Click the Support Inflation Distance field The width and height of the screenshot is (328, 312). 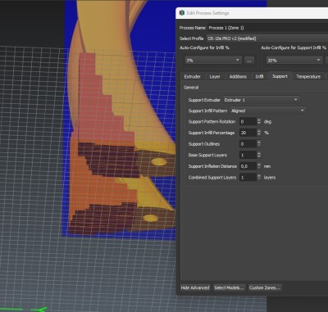[x=248, y=166]
